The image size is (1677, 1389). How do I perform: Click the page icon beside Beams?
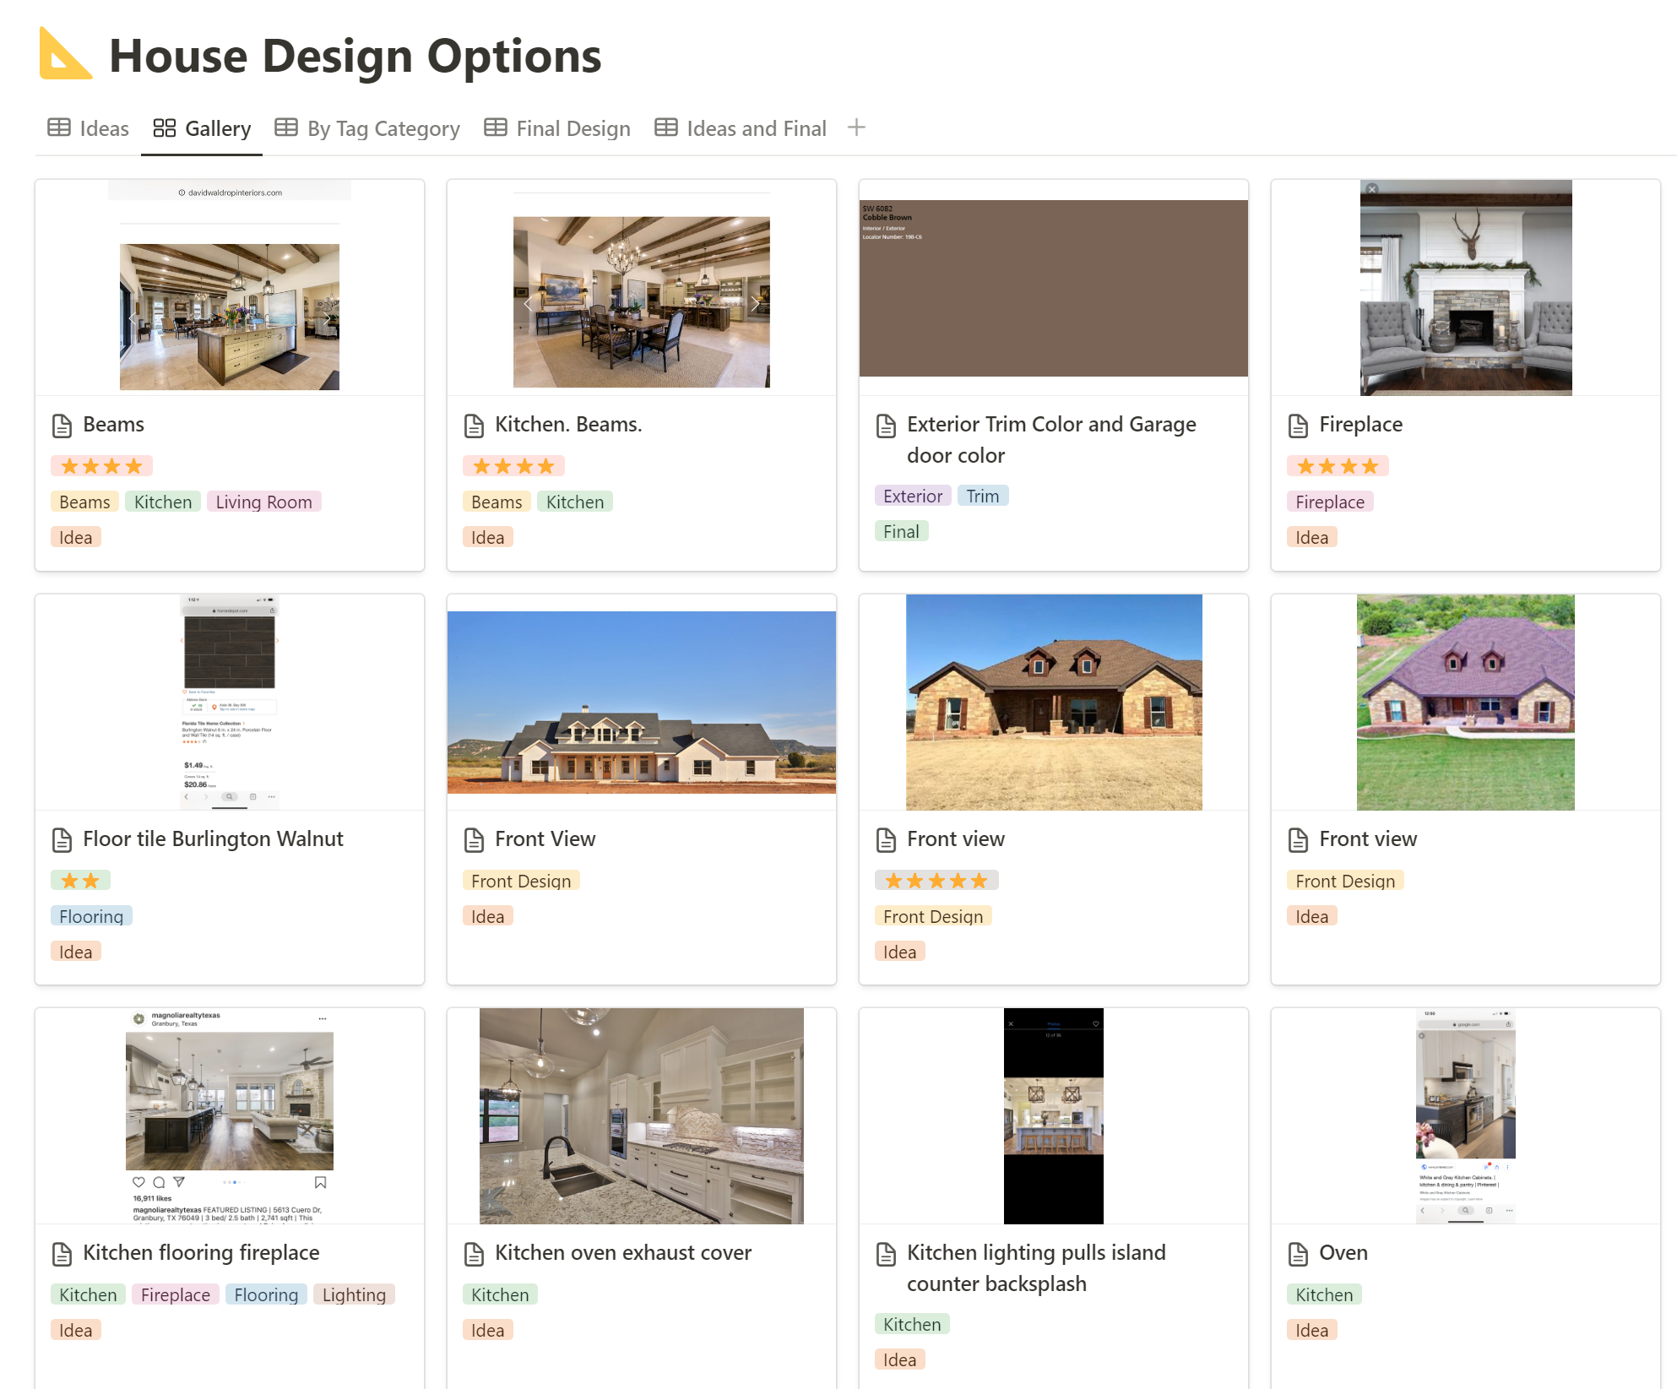coord(62,426)
